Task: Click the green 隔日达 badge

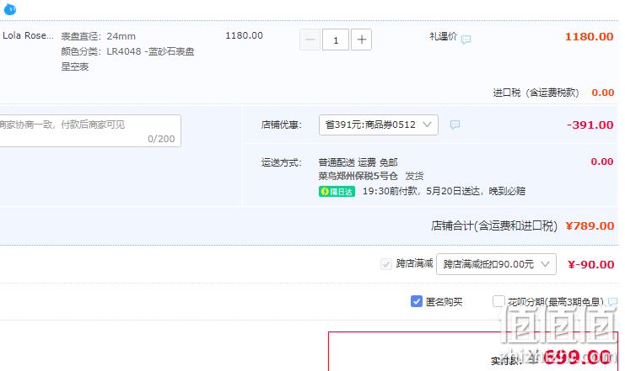Action: tap(337, 192)
